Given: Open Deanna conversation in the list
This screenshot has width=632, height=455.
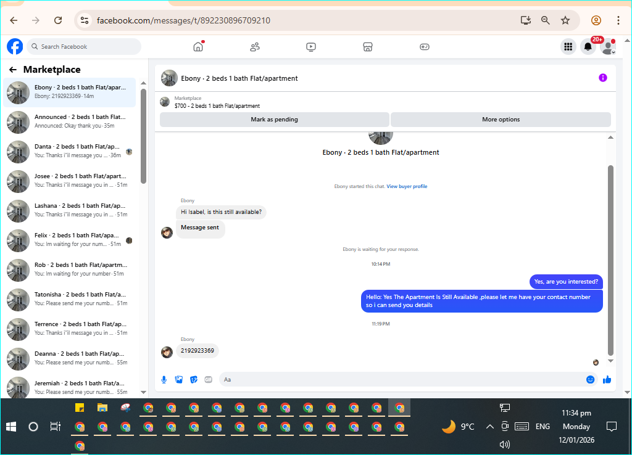Looking at the screenshot, I should (69, 358).
